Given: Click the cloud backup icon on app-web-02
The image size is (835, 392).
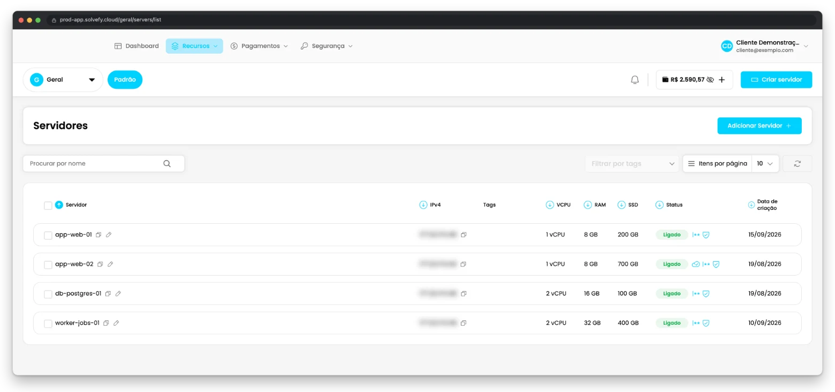Looking at the screenshot, I should coord(696,264).
